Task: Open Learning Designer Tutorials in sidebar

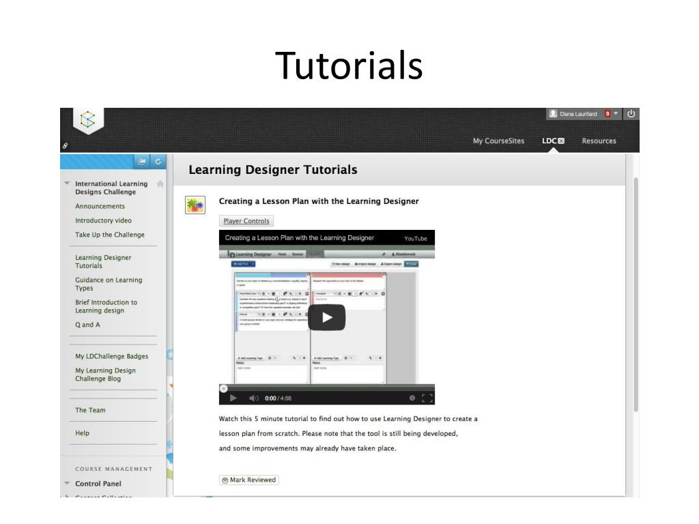Action: [x=103, y=261]
